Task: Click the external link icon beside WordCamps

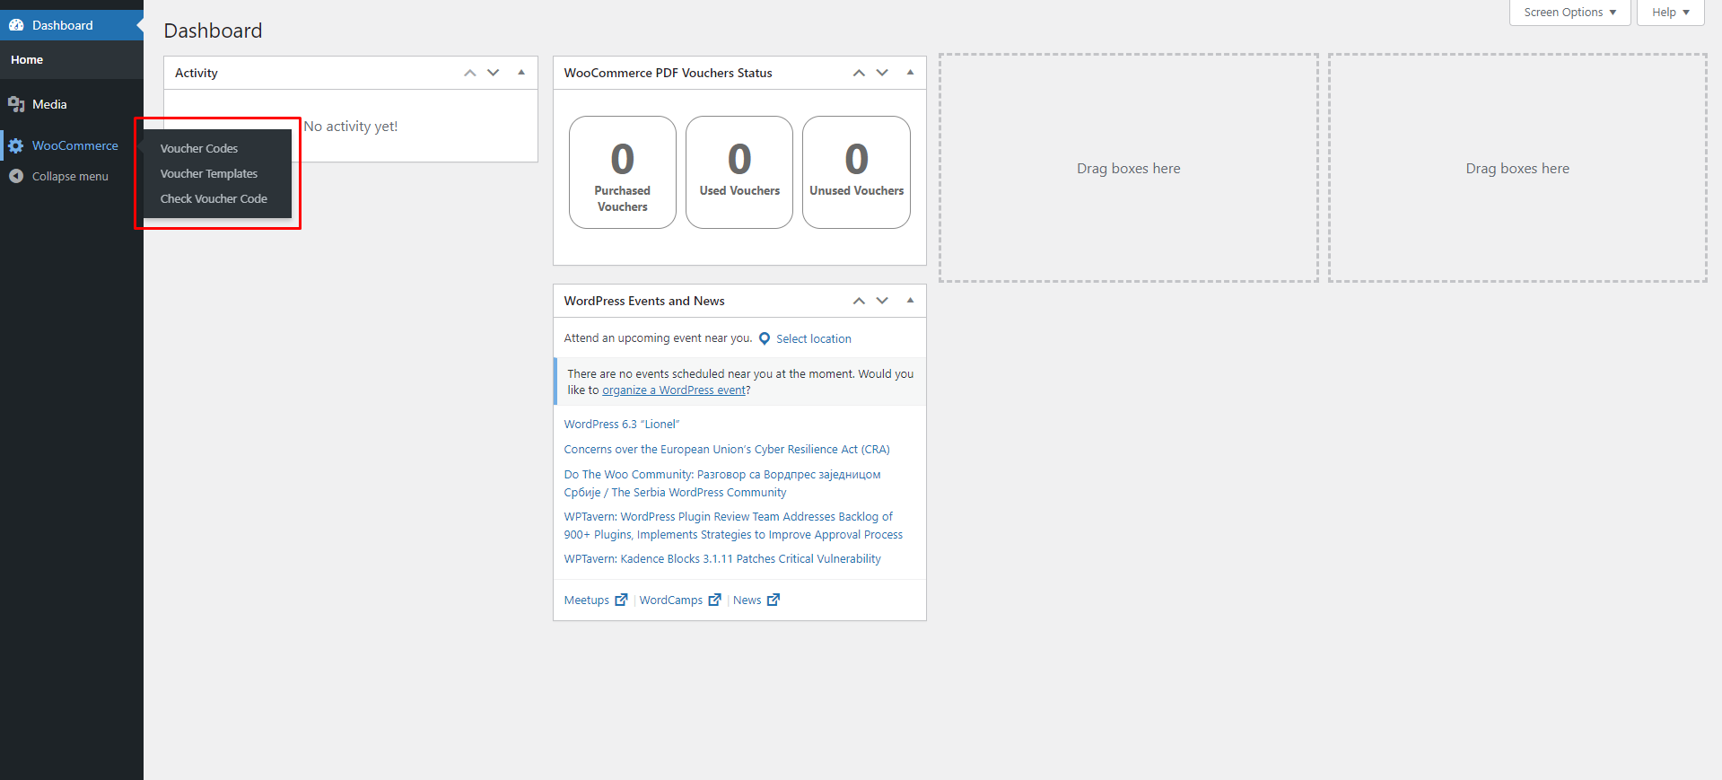Action: (x=714, y=600)
